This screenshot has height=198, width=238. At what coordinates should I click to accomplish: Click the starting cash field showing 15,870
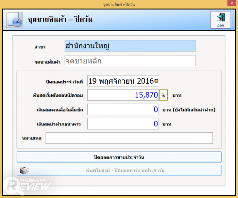tap(123, 95)
